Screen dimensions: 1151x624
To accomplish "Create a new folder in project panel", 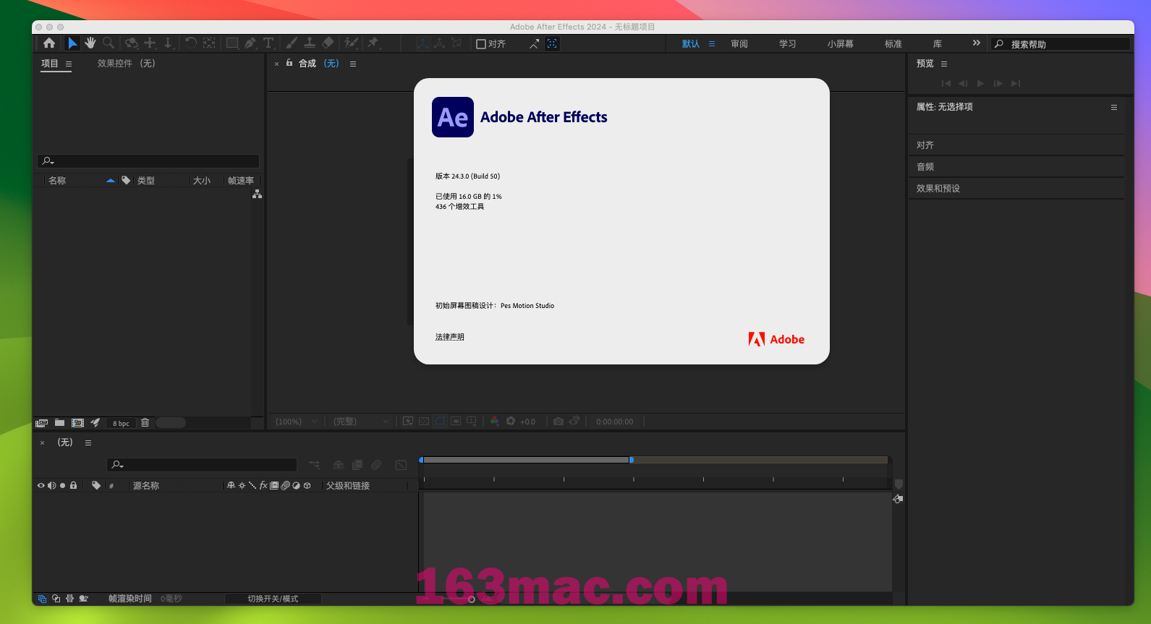I will click(x=59, y=423).
